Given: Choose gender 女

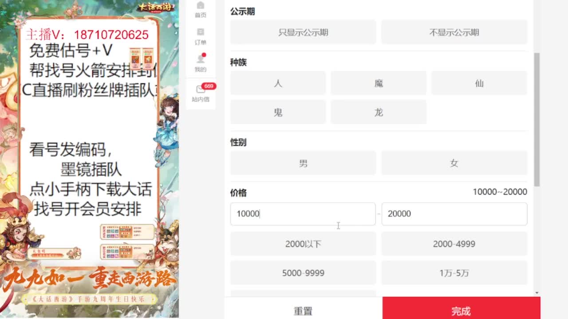Looking at the screenshot, I should pyautogui.click(x=454, y=163).
